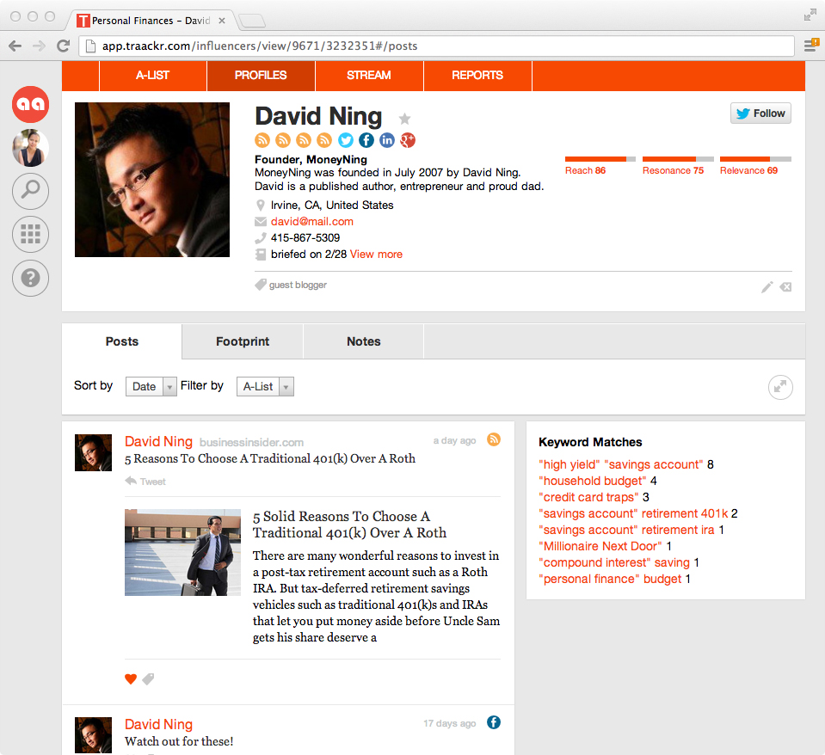Open David Ning's Facebook profile icon
The width and height of the screenshot is (825, 755).
tap(366, 140)
